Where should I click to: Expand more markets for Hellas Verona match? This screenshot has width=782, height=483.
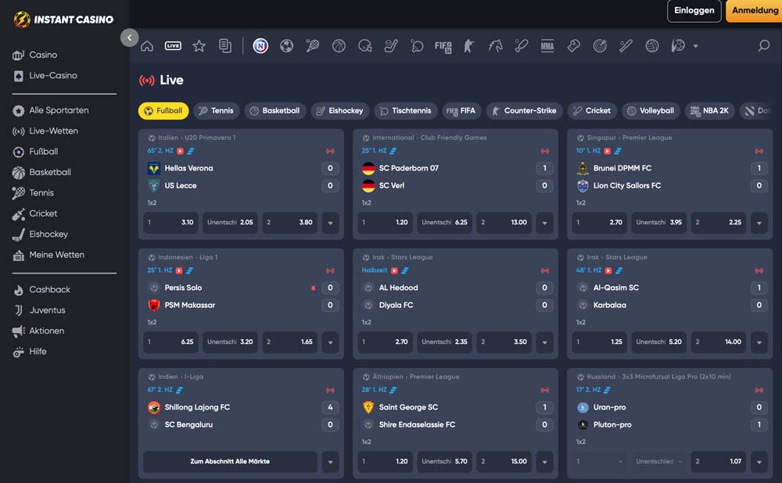[330, 223]
